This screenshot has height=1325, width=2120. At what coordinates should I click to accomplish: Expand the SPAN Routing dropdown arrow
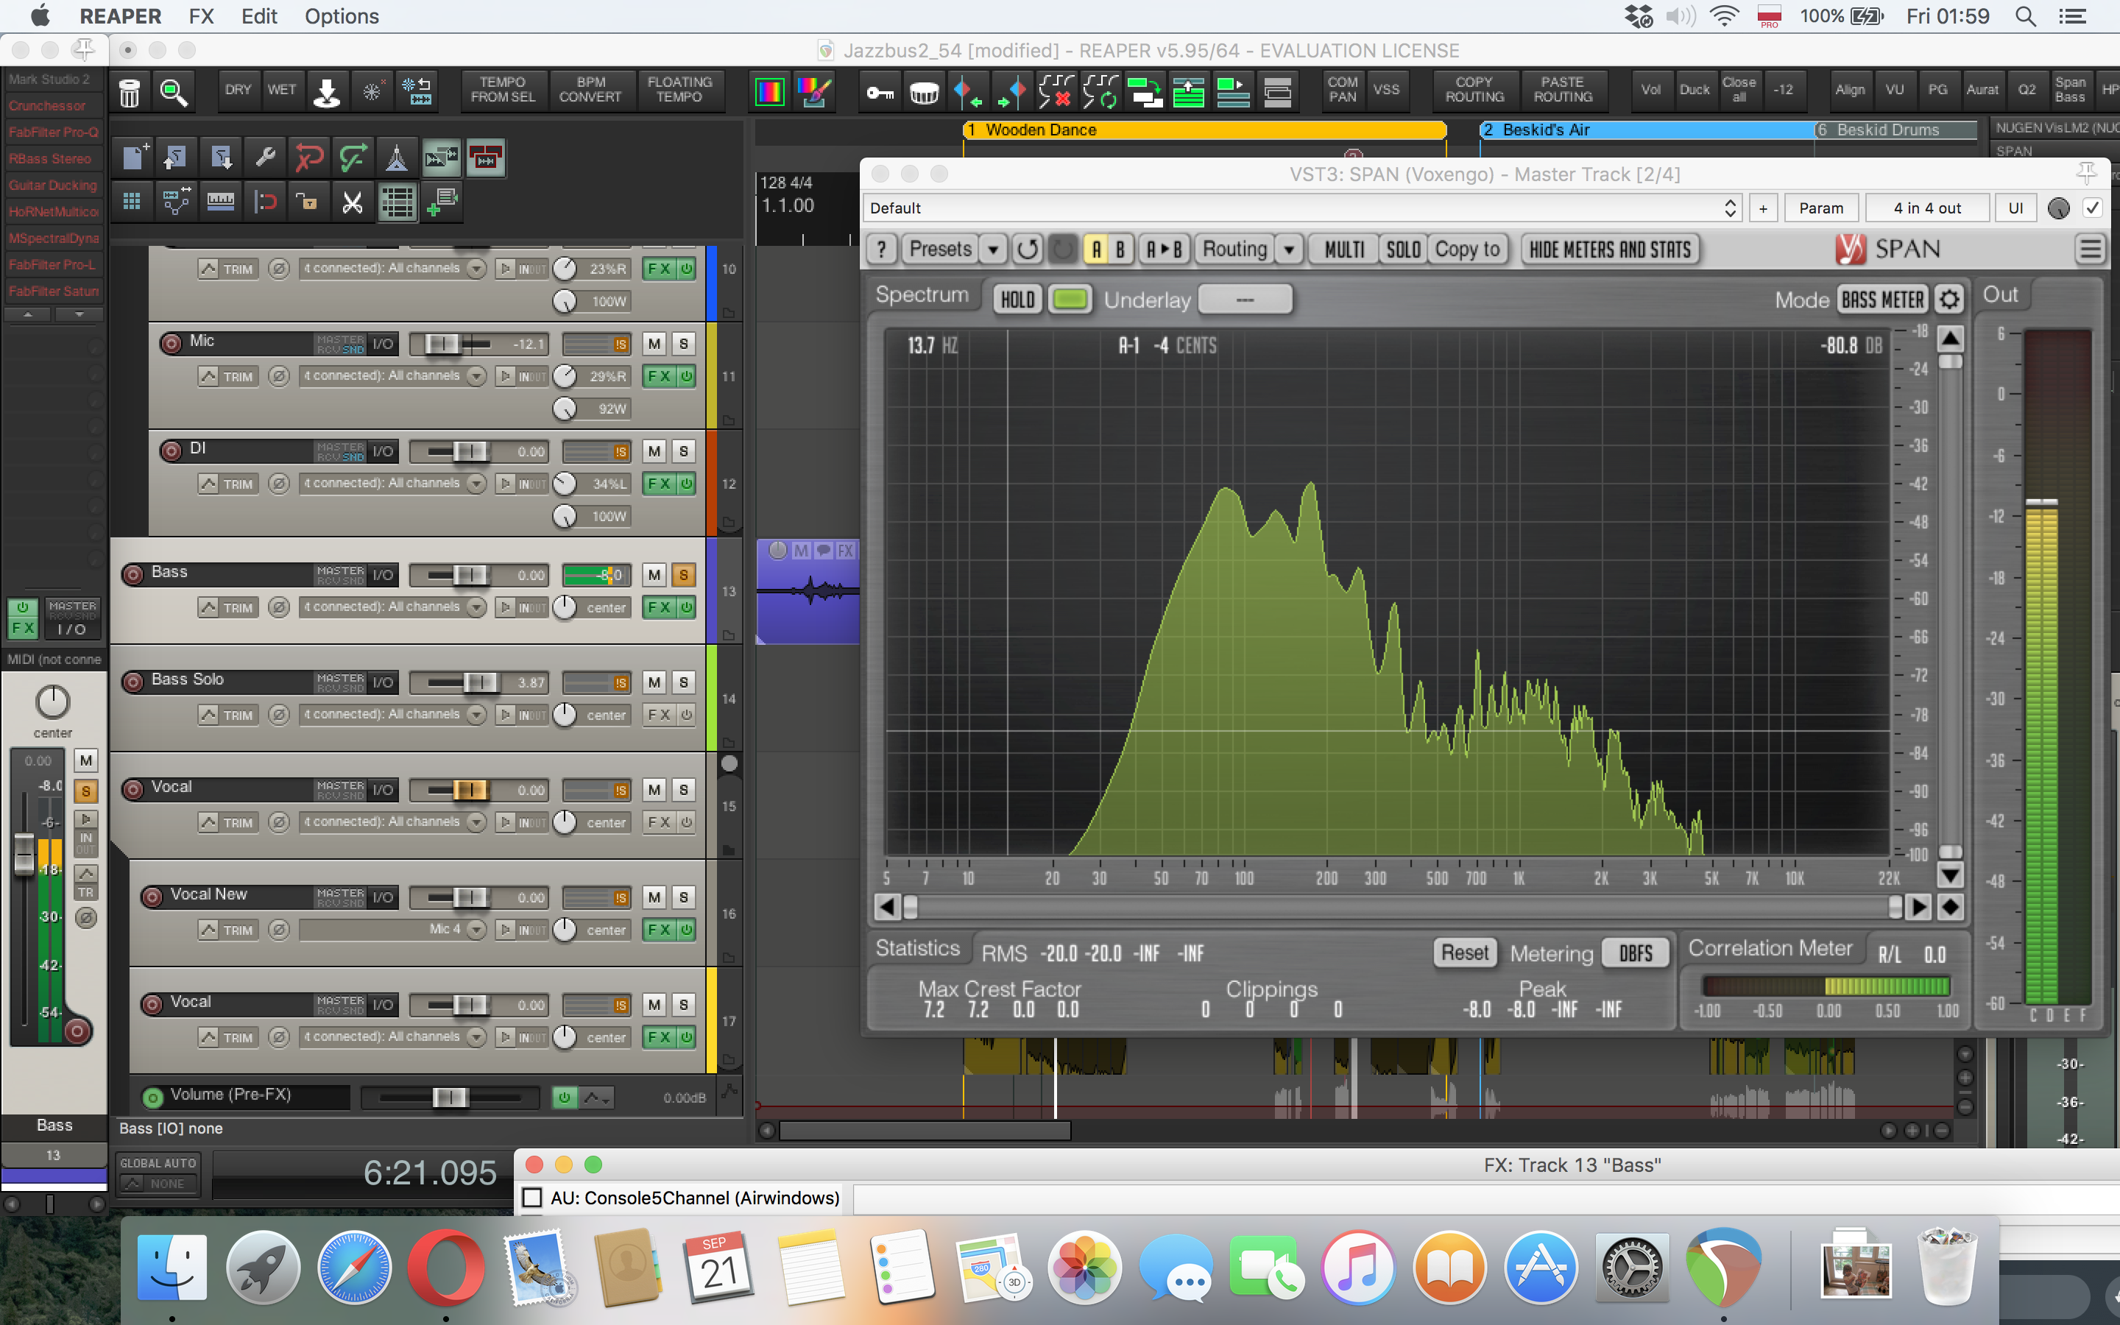click(x=1289, y=250)
